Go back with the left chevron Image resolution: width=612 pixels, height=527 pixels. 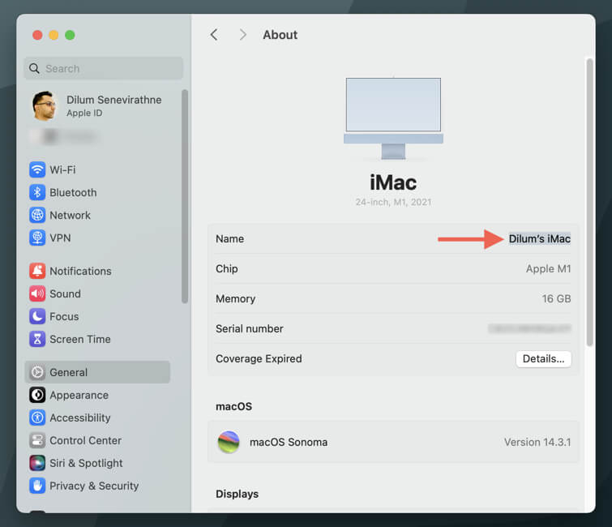click(x=214, y=35)
